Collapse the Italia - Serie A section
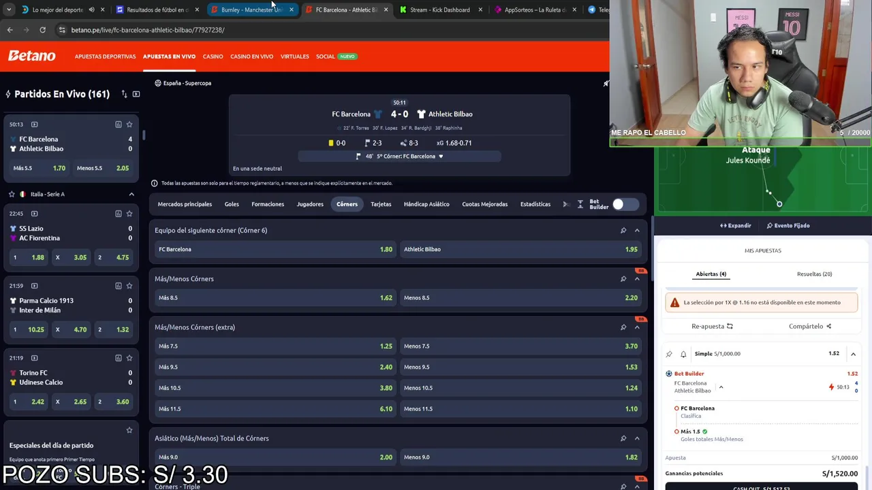The image size is (872, 490). pos(131,194)
